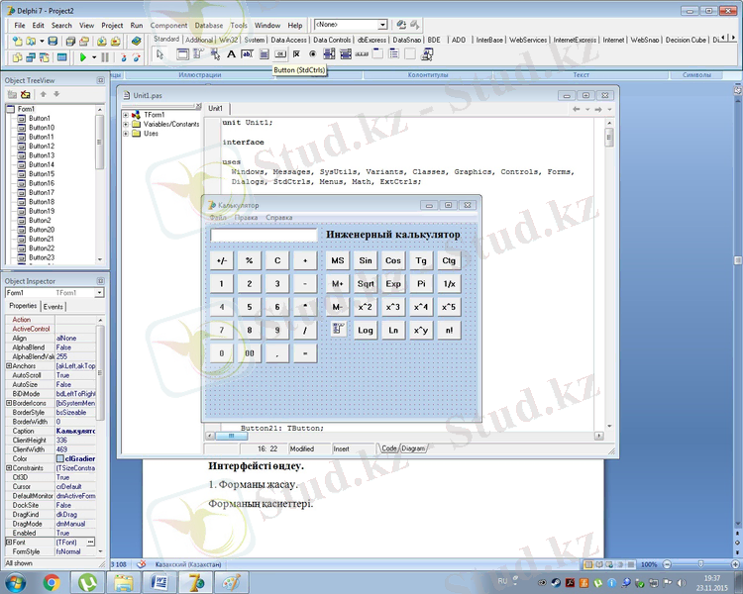
Task: Open the Run button dropdown arrow
Action: click(94, 57)
